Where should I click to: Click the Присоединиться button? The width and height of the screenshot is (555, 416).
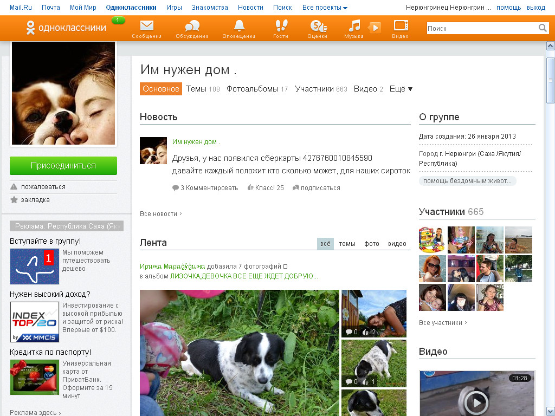(63, 166)
